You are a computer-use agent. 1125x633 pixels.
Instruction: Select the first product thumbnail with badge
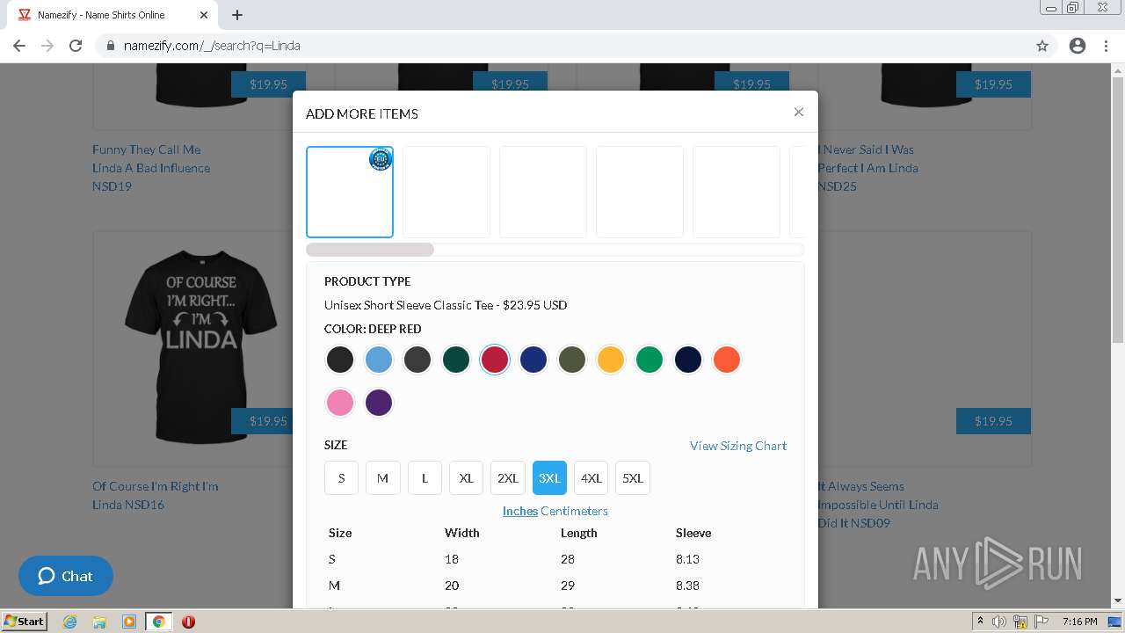pyautogui.click(x=350, y=192)
